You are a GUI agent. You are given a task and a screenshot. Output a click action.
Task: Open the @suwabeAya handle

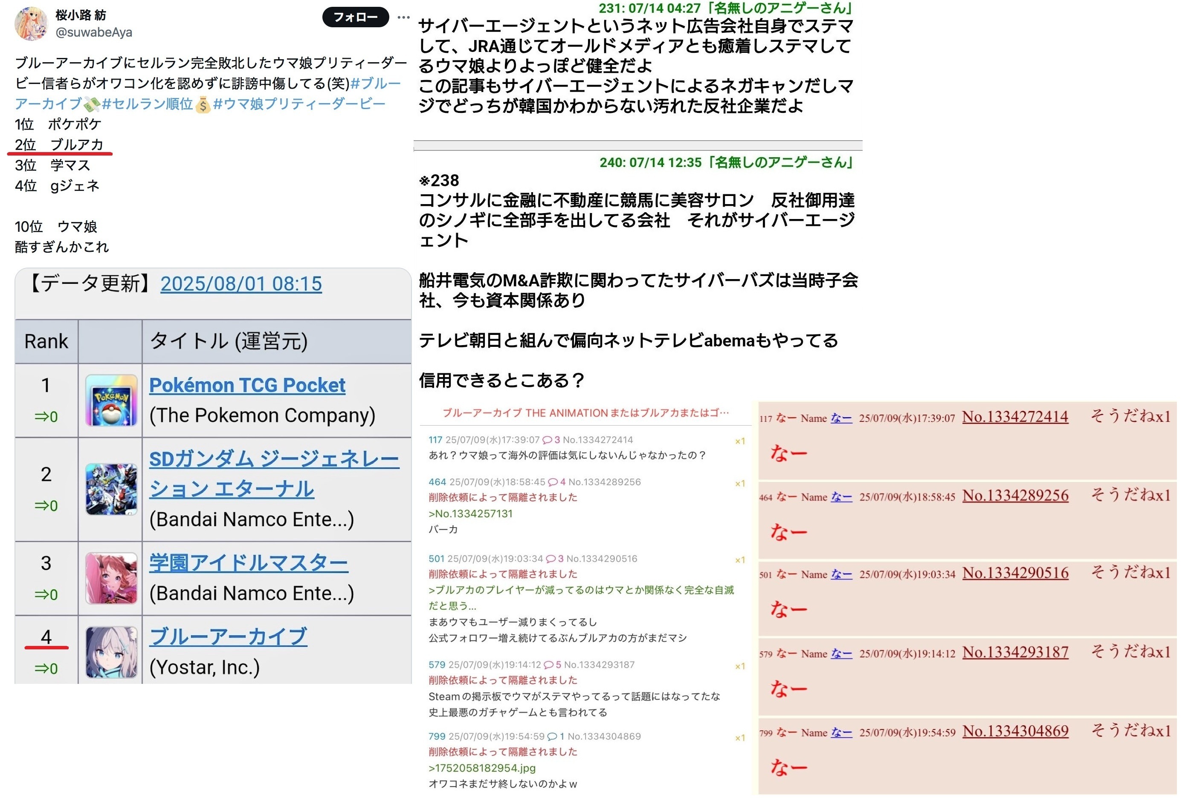pos(94,33)
